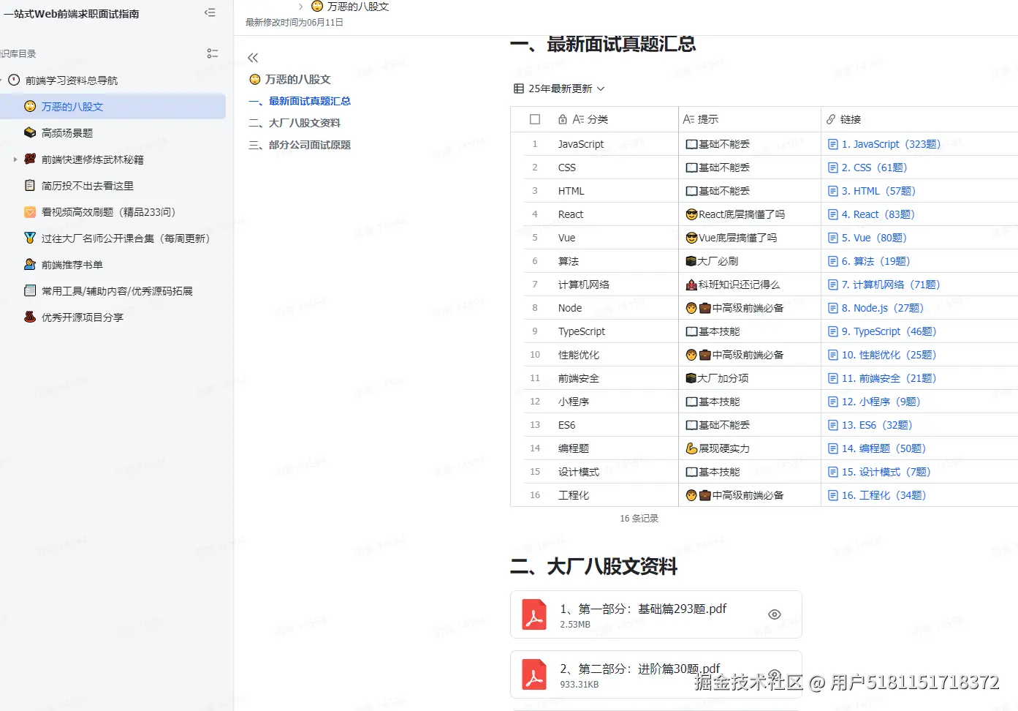This screenshot has height=711, width=1018.
Task: Click the grid table icon before 25年最新更新
Action: click(518, 88)
